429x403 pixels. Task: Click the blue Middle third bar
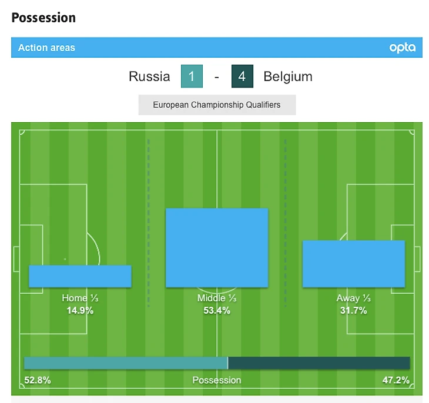[x=217, y=247]
